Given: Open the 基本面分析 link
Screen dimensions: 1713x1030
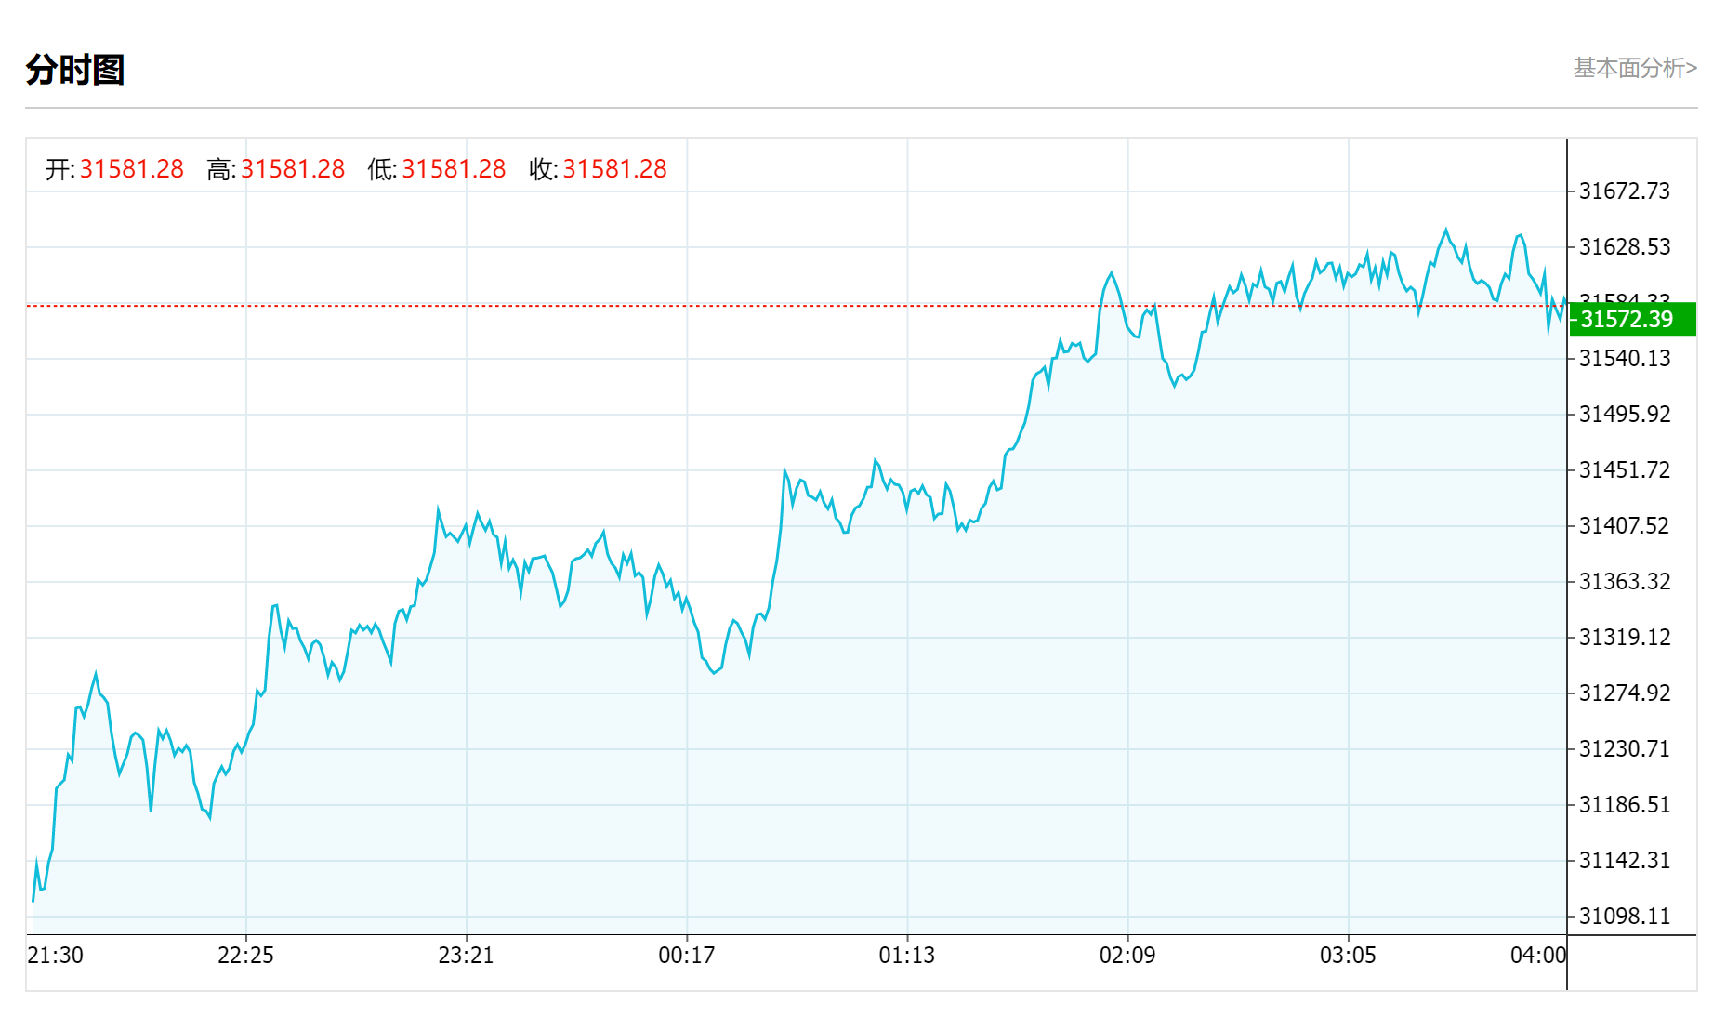Looking at the screenshot, I should point(1634,68).
